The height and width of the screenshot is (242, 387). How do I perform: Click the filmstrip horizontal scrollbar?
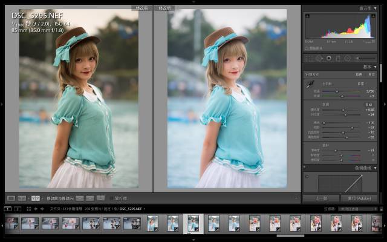(x=290, y=236)
